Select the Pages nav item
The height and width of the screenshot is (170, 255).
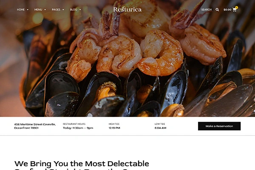(x=56, y=10)
